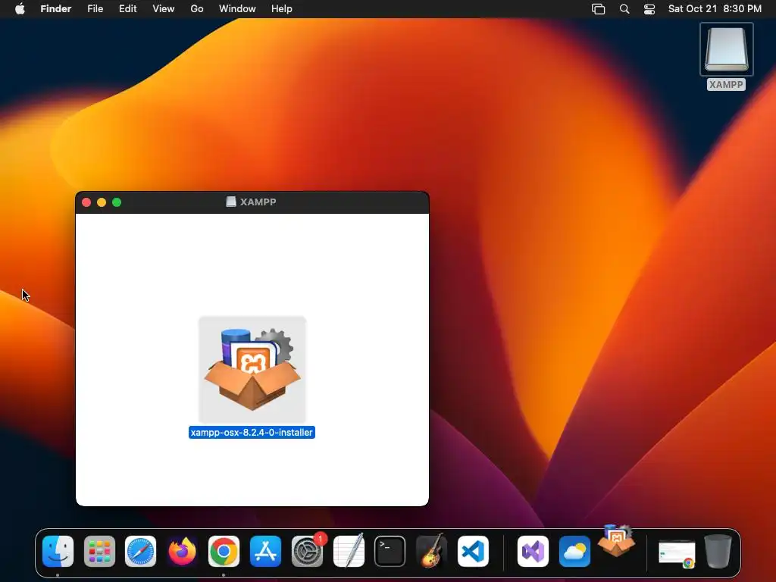This screenshot has width=776, height=582.
Task: Open the Go menu
Action: pos(197,9)
